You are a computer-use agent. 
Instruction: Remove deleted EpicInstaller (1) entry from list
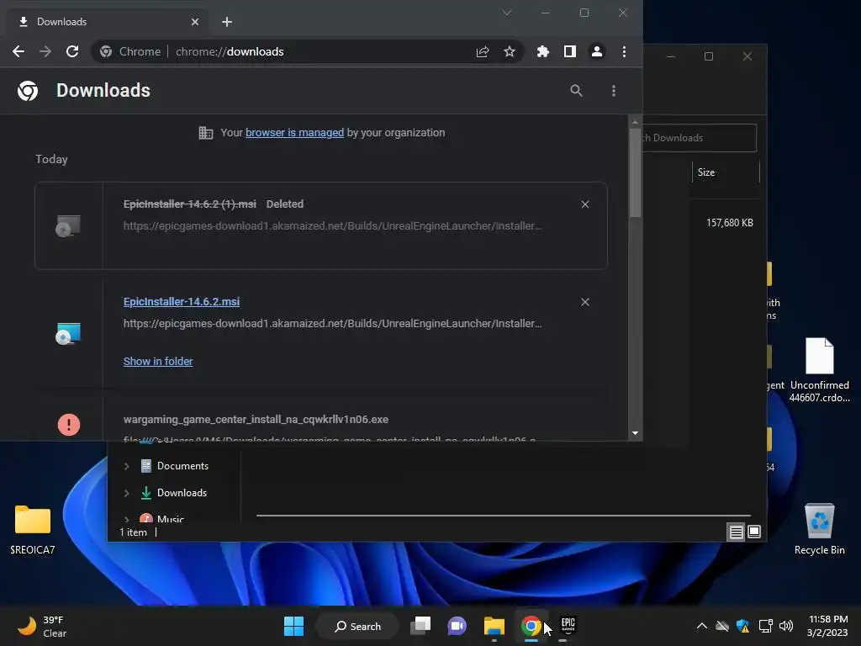585,204
